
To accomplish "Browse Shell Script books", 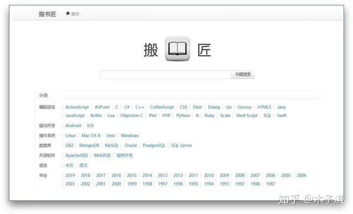I will [247, 115].
